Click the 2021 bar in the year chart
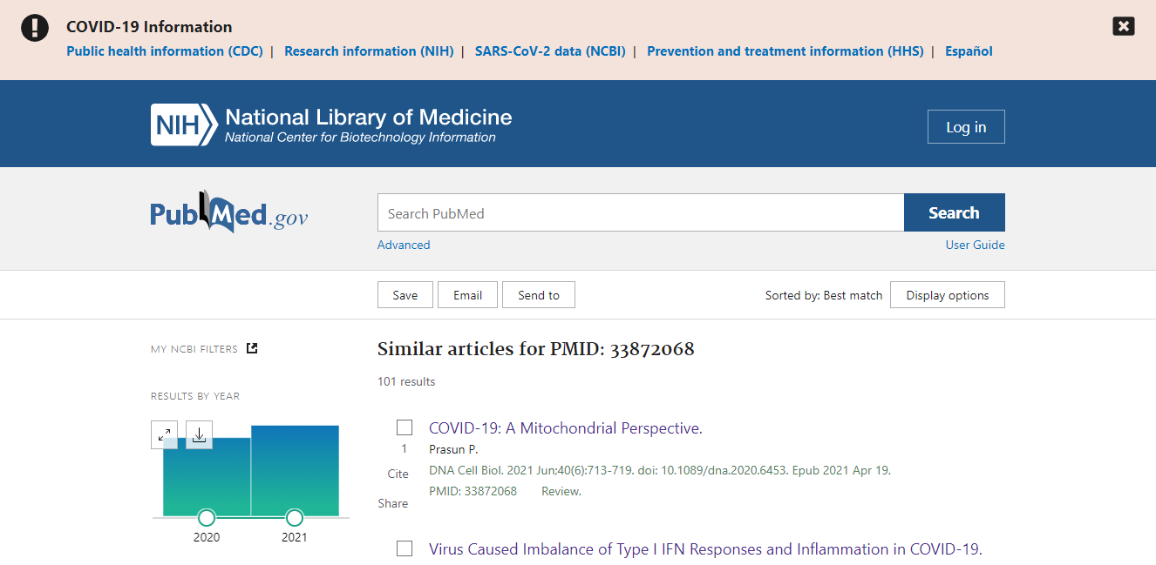 [x=296, y=470]
